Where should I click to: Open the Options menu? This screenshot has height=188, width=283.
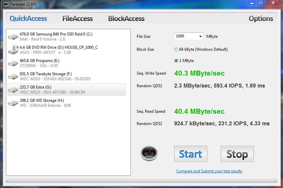261,19
